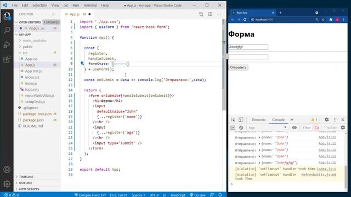Switch to the Console tab

tap(278, 120)
